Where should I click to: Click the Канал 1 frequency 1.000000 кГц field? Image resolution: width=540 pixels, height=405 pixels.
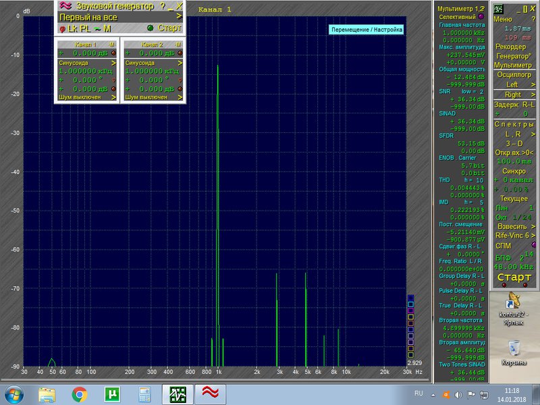tap(86, 72)
